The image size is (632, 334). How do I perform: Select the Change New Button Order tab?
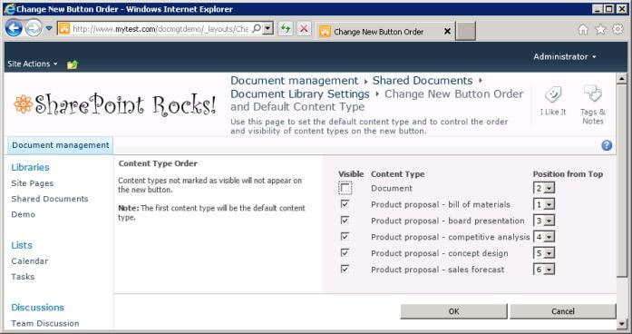point(379,32)
